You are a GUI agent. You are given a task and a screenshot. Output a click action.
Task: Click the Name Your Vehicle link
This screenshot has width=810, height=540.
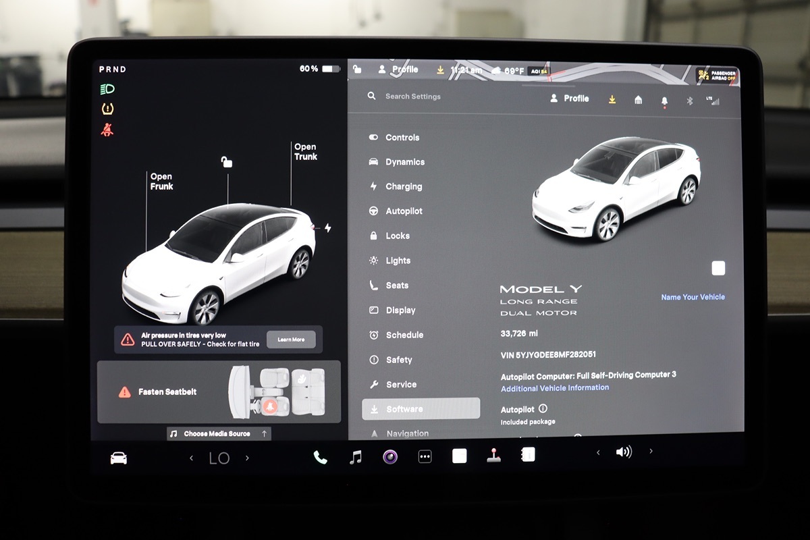693,297
